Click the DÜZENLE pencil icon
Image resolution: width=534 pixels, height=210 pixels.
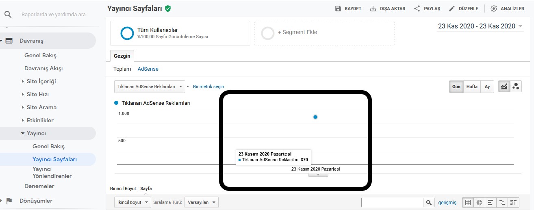click(452, 9)
